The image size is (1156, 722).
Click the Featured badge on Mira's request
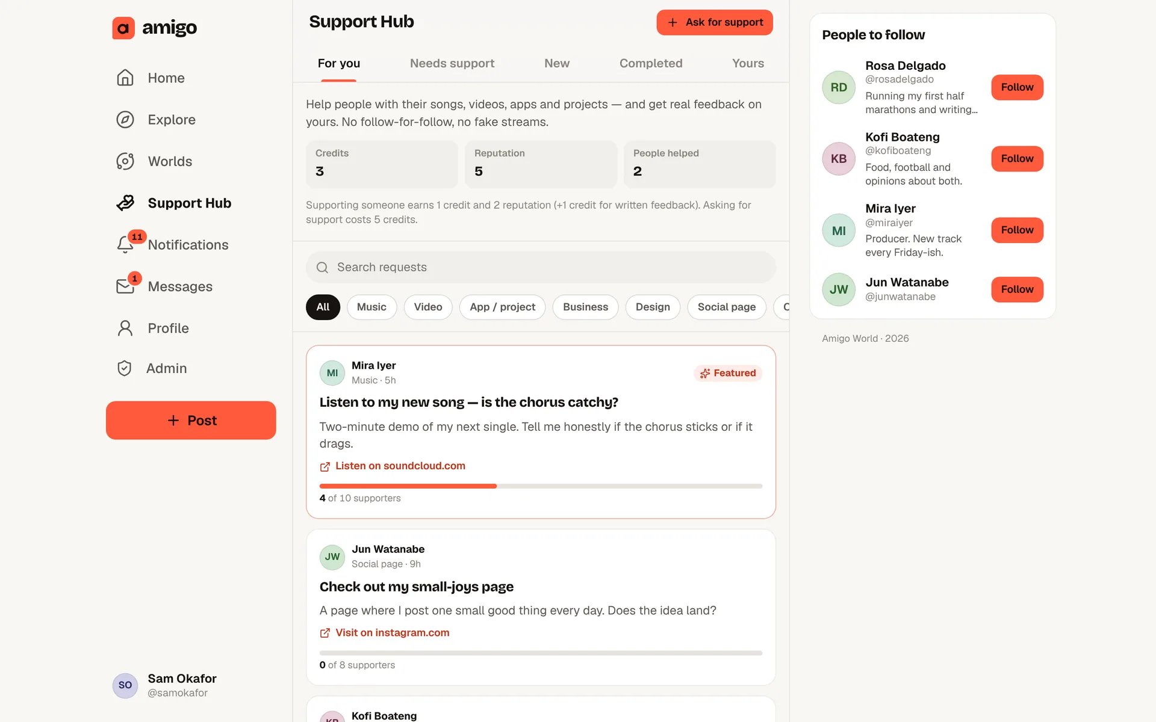coord(728,373)
